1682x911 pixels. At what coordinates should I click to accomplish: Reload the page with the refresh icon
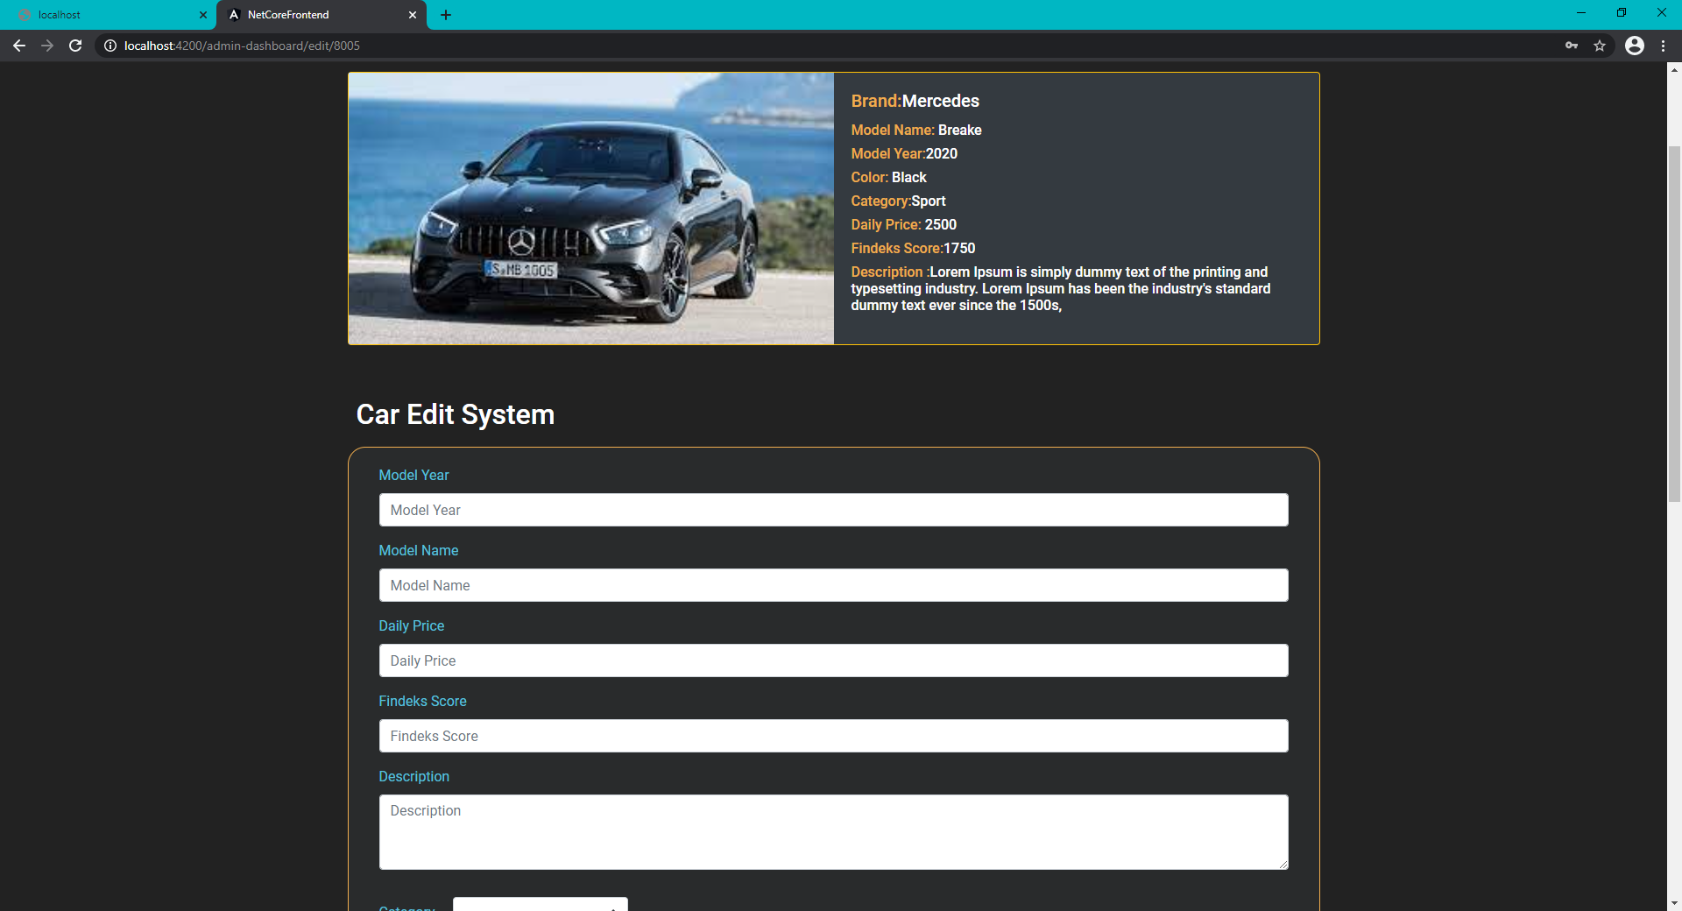pyautogui.click(x=75, y=46)
